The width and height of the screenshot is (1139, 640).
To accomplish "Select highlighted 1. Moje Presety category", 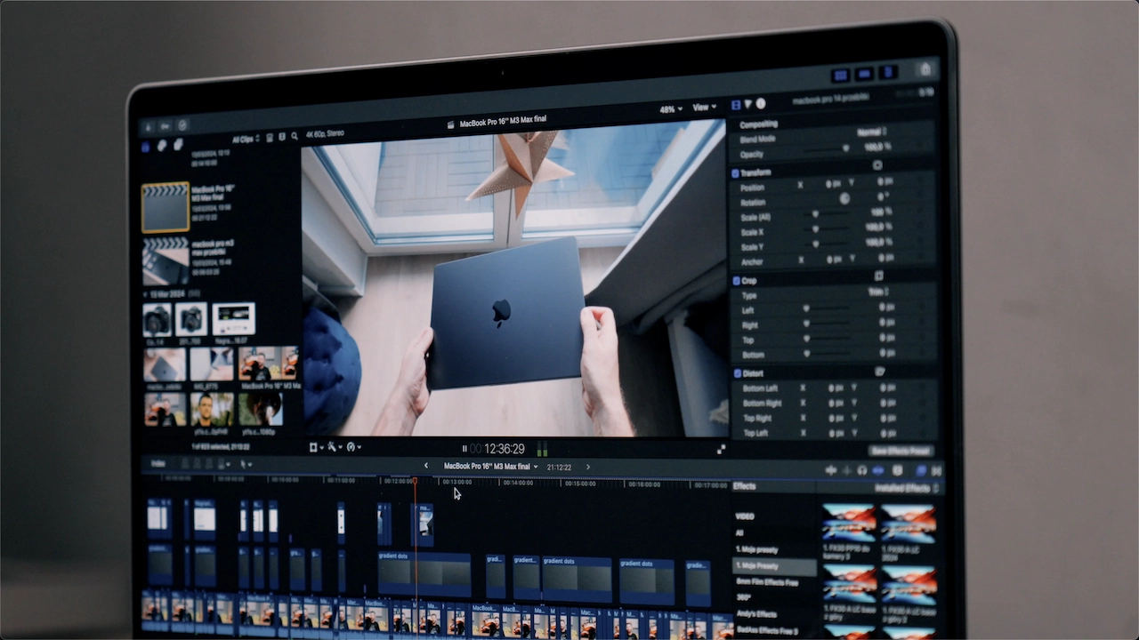I will click(x=774, y=566).
